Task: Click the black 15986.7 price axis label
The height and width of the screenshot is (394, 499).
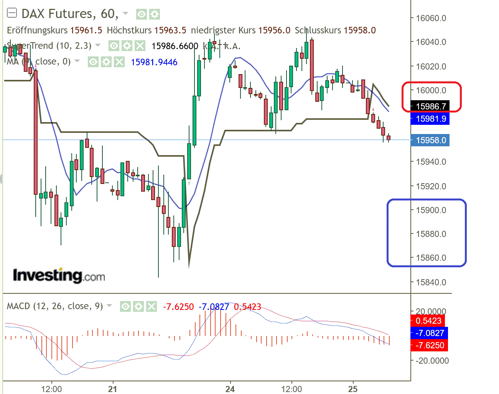Action: tap(430, 106)
